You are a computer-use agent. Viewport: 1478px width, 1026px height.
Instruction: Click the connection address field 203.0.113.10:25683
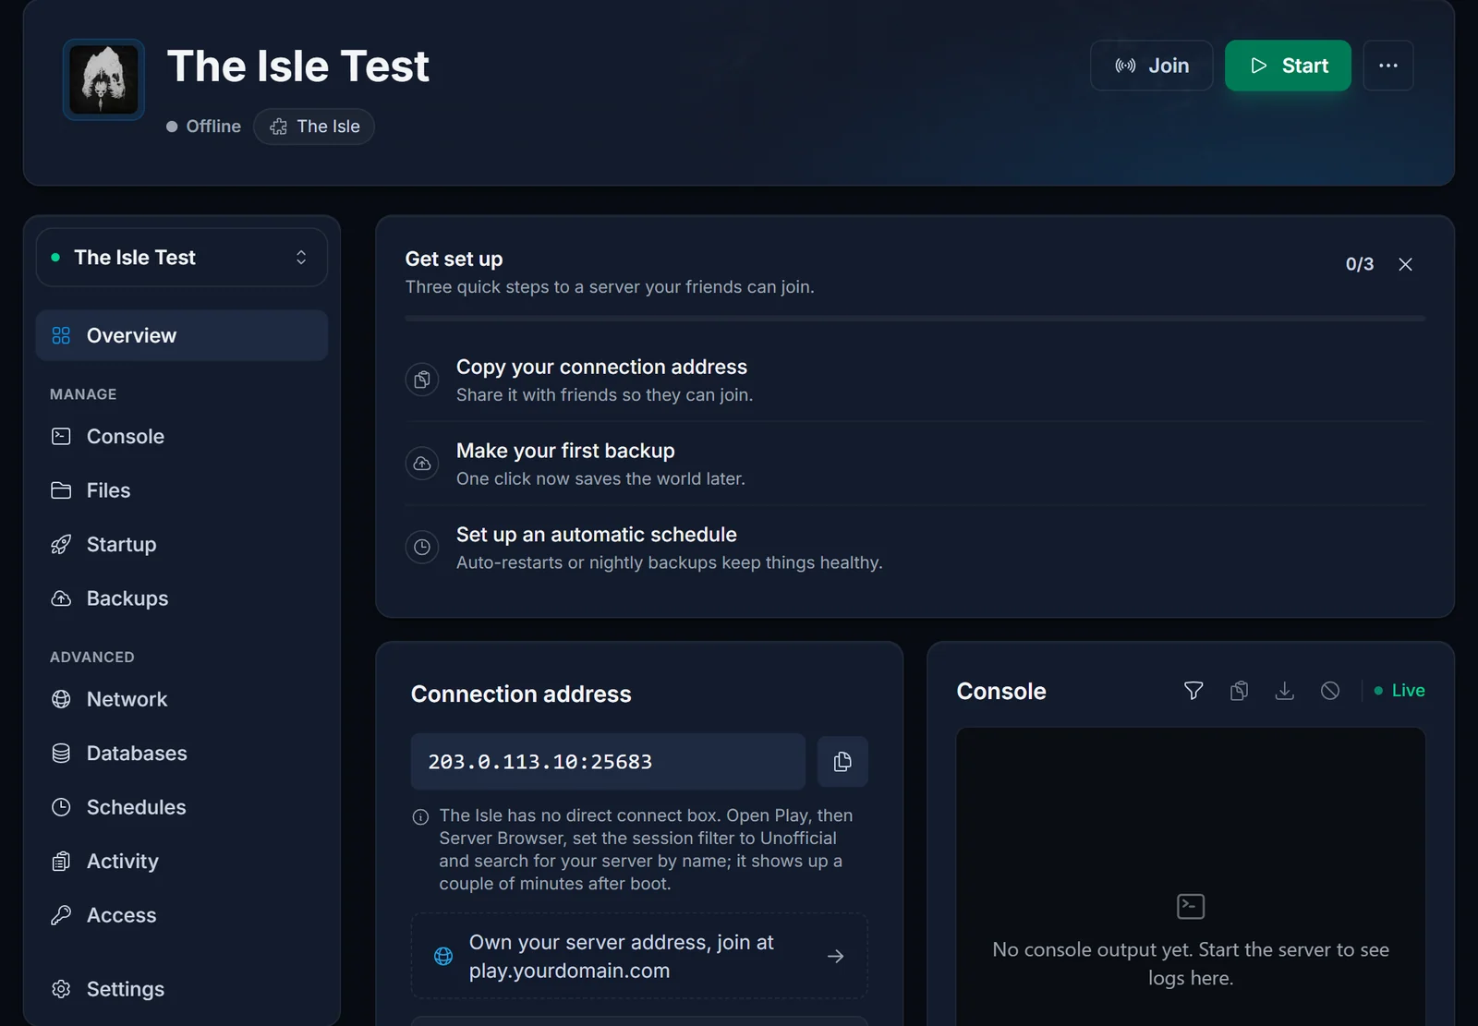[608, 762]
